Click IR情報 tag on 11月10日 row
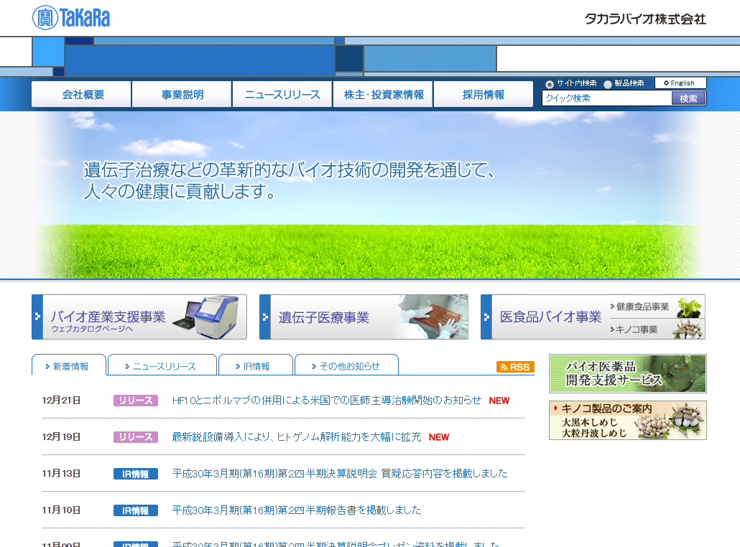 136,510
